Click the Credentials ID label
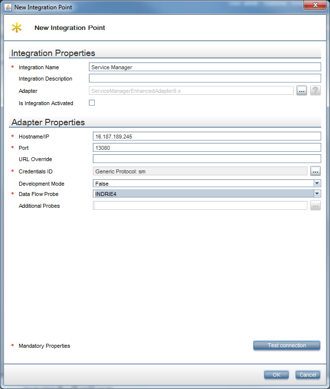Screen dimensions: 330x389 point(35,171)
